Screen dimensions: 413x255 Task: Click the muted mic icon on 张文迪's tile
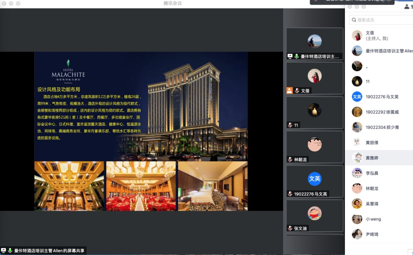pos(290,228)
